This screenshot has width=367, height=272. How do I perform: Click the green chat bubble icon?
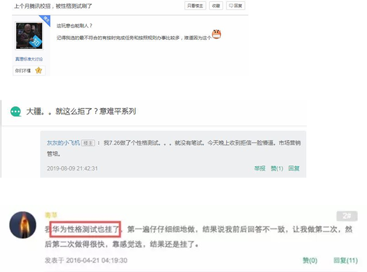[15, 111]
